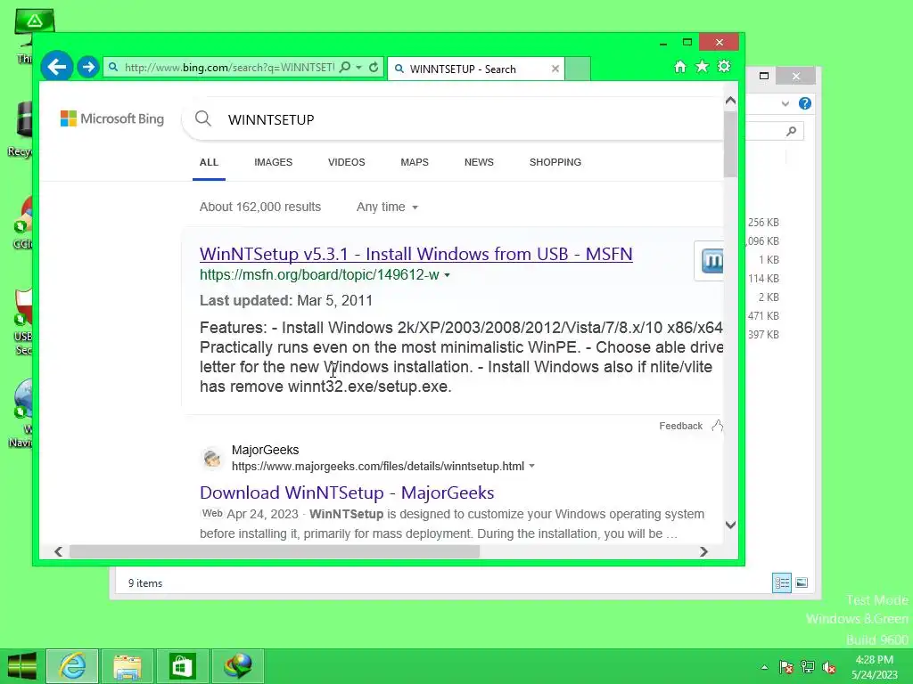This screenshot has height=684, width=913.
Task: Go to the IE home page icon
Action: 680,67
